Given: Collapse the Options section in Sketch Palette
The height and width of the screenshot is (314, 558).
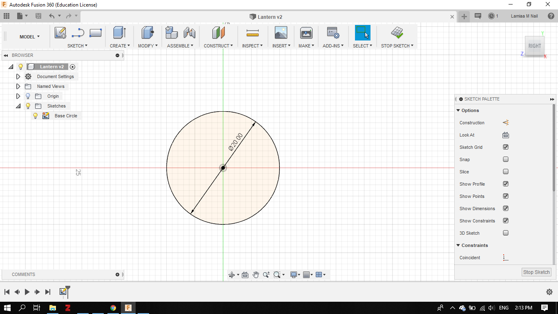Looking at the screenshot, I should click(x=458, y=110).
